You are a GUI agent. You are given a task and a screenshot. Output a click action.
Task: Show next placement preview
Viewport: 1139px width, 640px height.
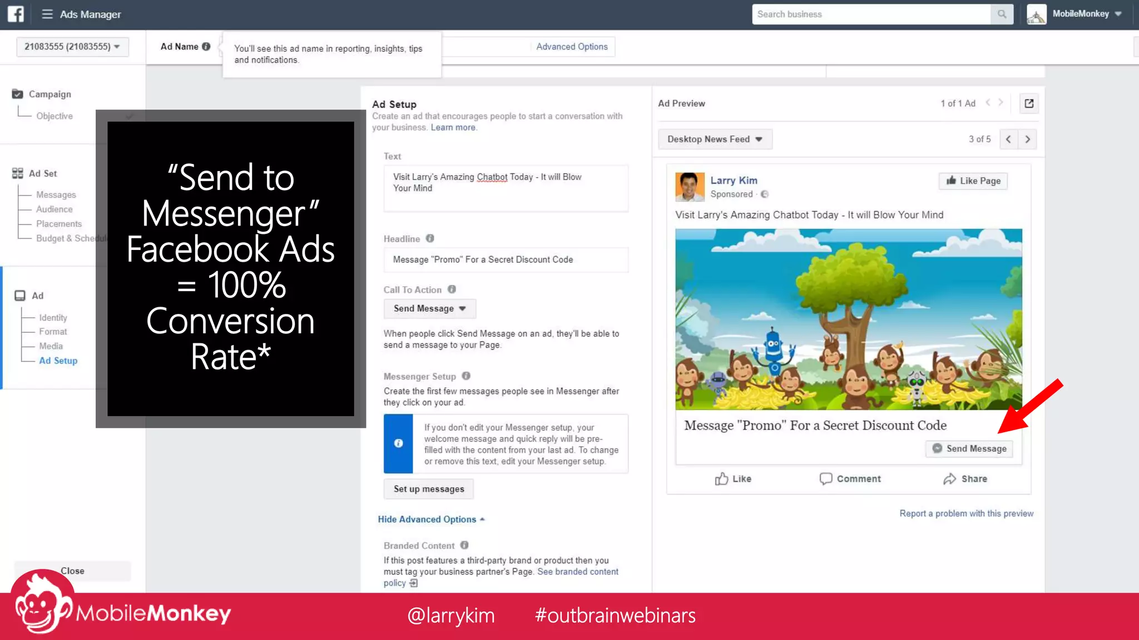click(1028, 139)
